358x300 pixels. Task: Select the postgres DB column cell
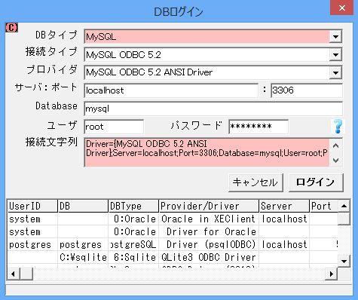(x=83, y=245)
